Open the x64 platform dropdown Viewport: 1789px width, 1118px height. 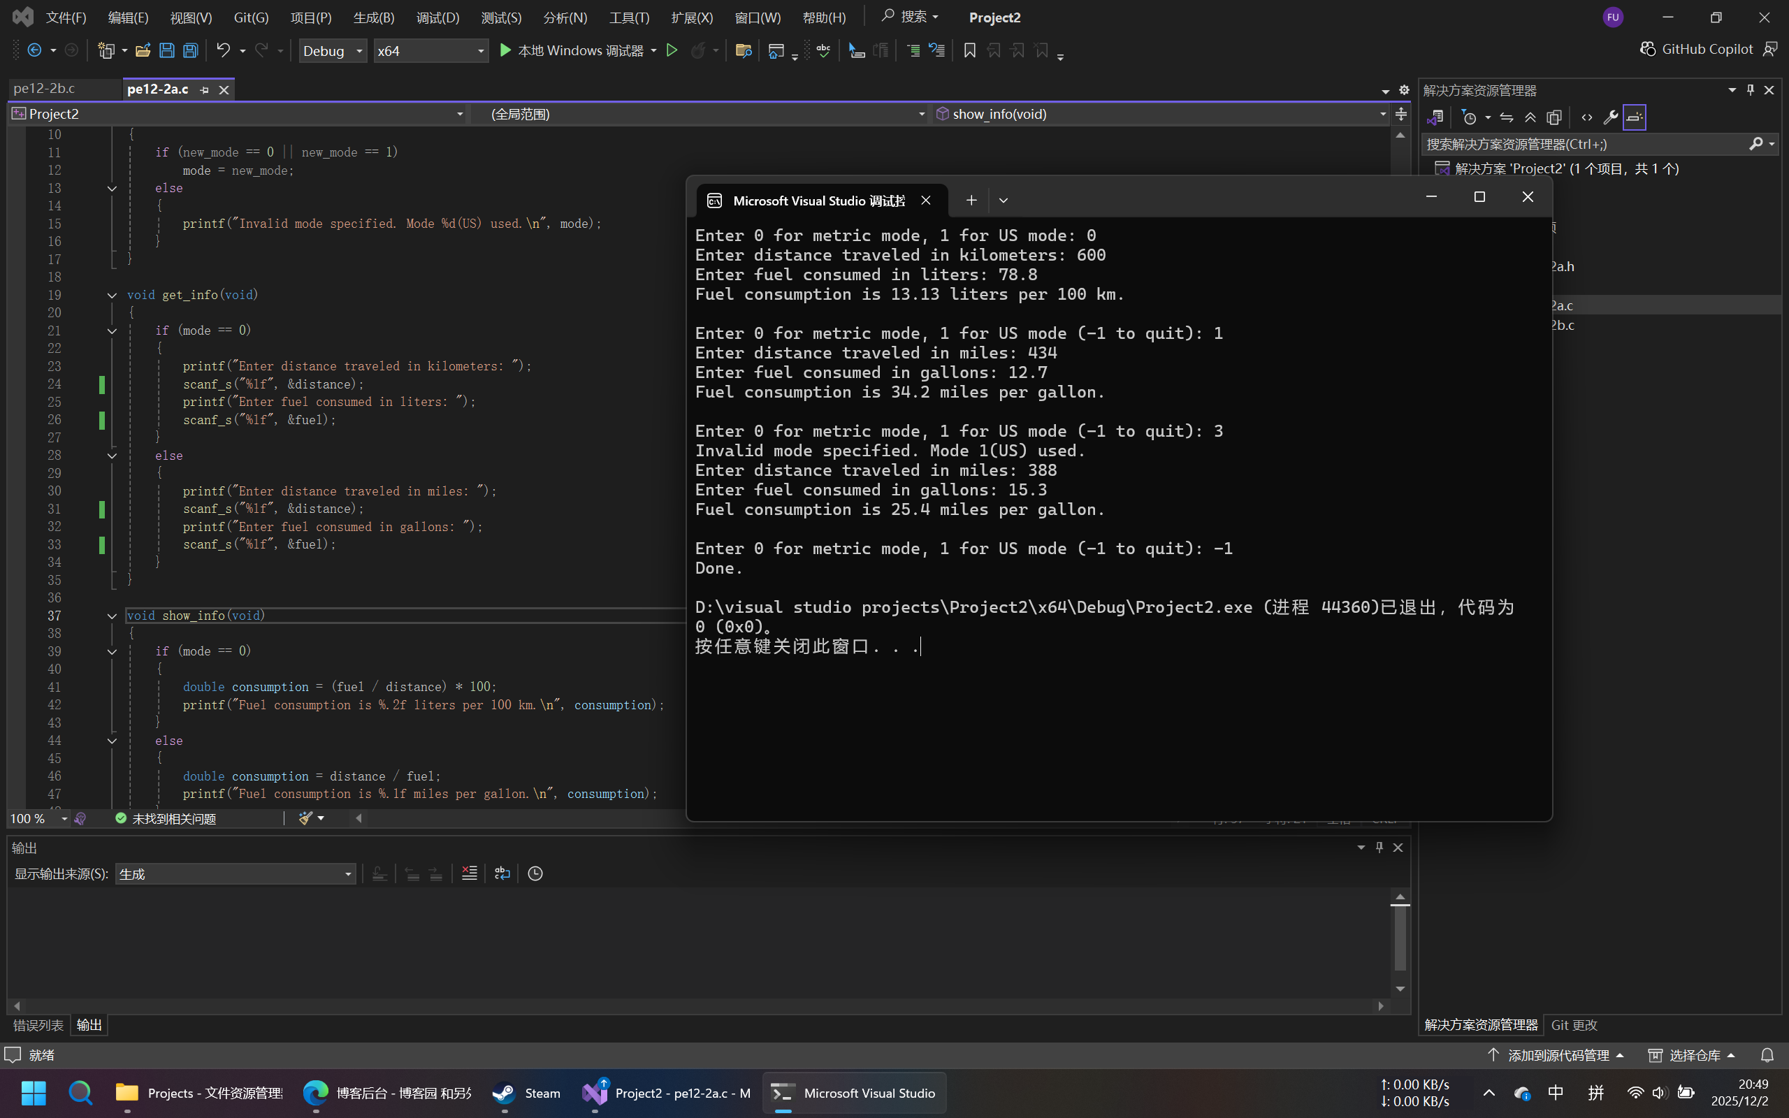click(430, 50)
